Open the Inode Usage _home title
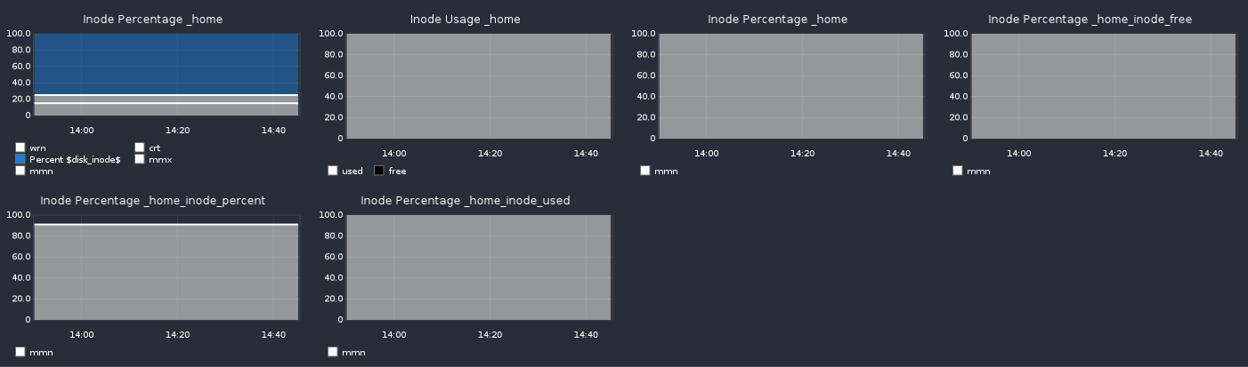Screen dimensions: 1248x367 tap(466, 20)
